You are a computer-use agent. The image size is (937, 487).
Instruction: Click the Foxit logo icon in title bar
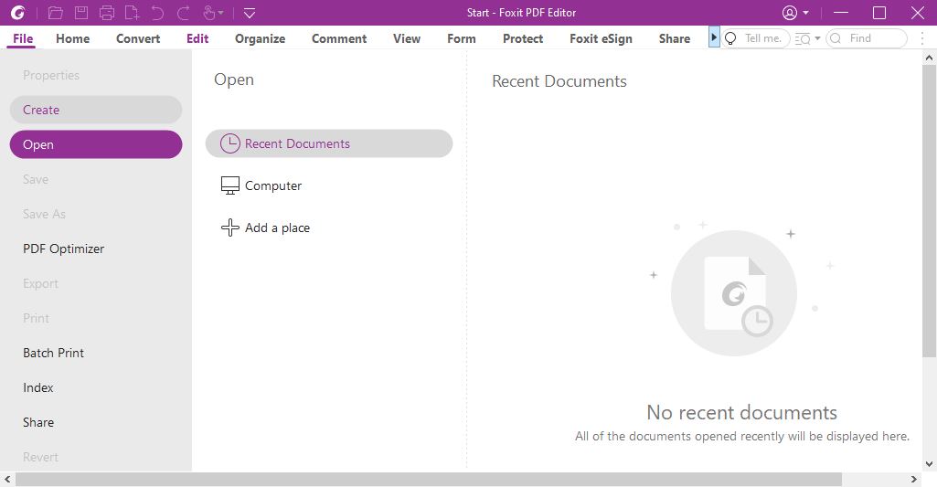(18, 13)
